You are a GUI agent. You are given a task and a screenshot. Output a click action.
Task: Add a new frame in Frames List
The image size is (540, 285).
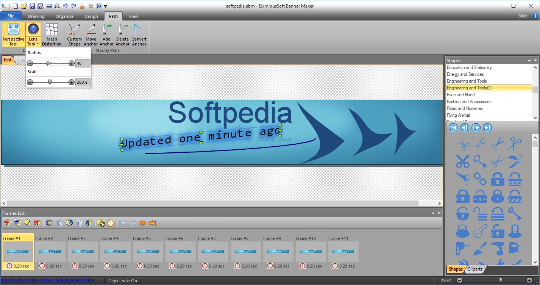pos(7,223)
